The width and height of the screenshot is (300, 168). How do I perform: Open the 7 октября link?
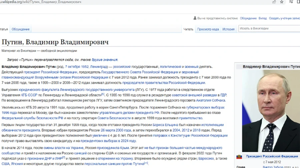[73, 67]
